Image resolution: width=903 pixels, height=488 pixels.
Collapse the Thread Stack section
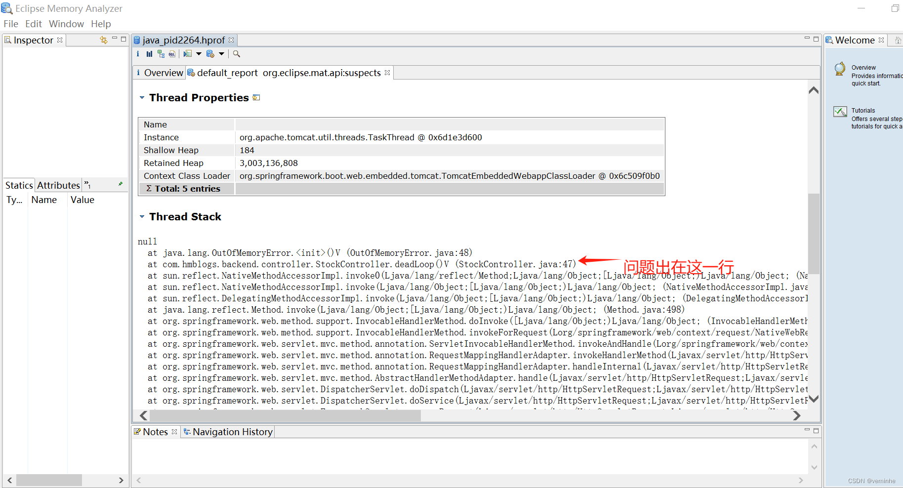[x=142, y=217]
